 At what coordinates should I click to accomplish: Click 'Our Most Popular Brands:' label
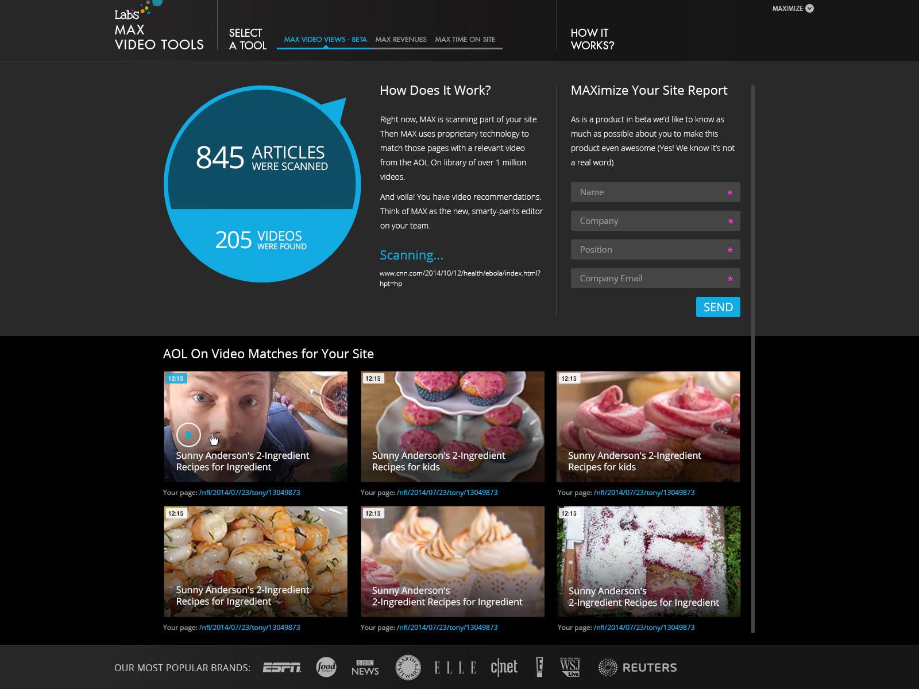click(x=182, y=668)
